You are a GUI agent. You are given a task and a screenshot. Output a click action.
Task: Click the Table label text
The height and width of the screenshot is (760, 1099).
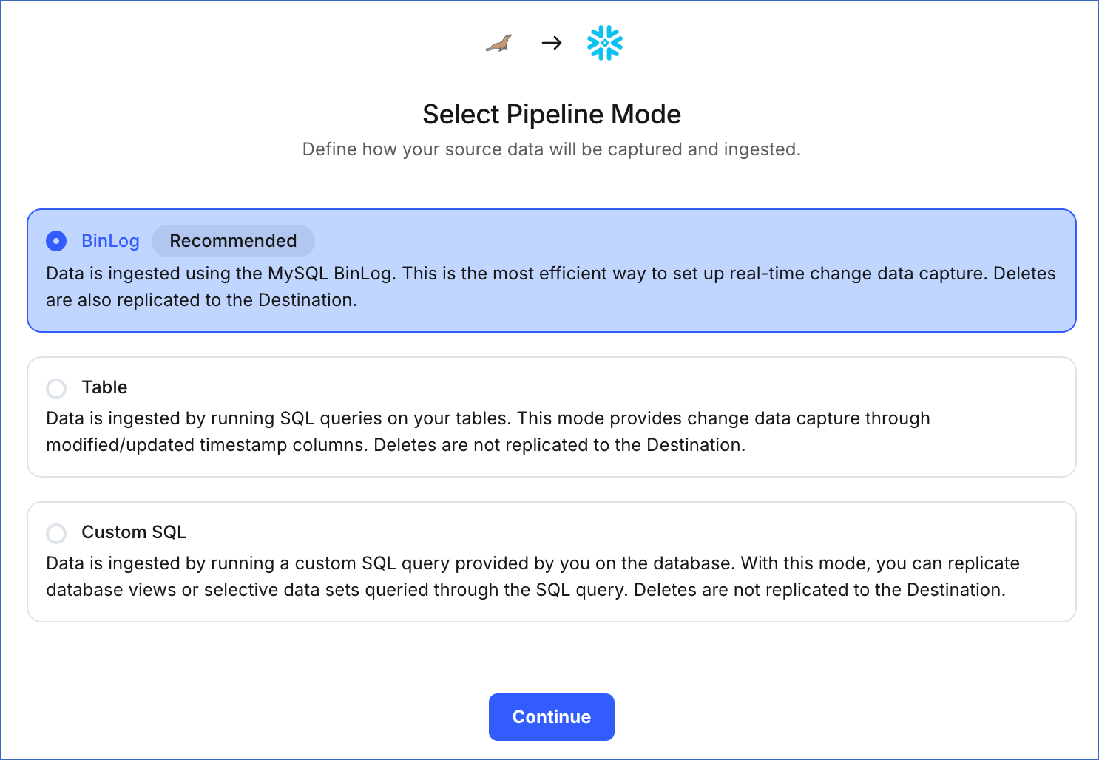pyautogui.click(x=104, y=387)
